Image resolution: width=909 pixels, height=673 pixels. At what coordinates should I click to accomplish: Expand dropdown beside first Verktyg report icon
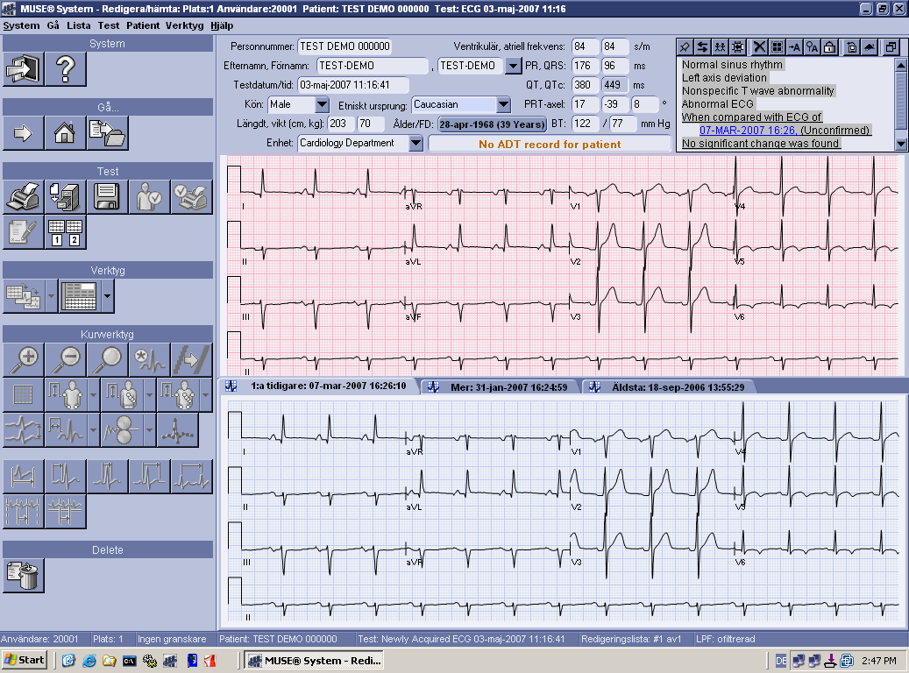pos(51,295)
